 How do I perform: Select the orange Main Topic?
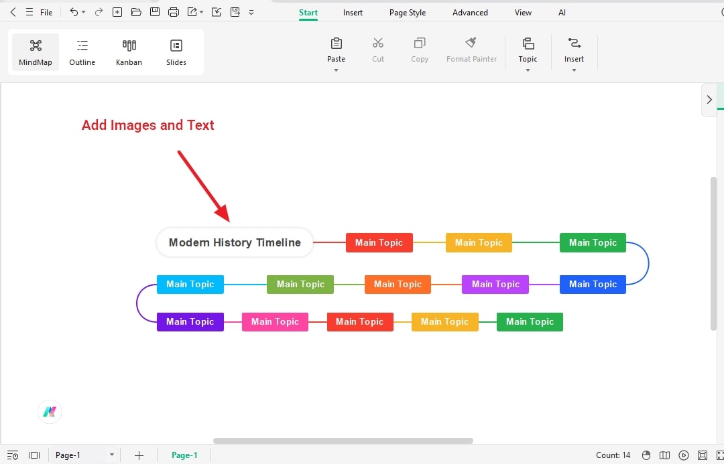pyautogui.click(x=398, y=284)
